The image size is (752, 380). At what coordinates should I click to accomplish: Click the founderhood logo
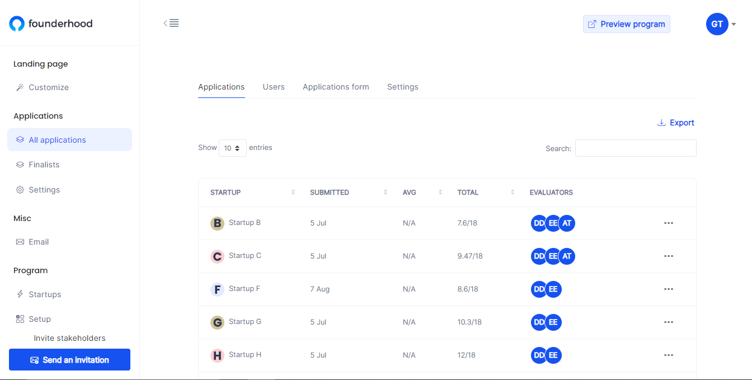pos(50,24)
